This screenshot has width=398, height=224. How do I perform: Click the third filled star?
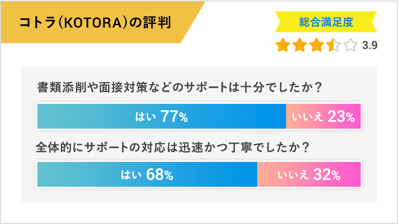click(x=317, y=45)
